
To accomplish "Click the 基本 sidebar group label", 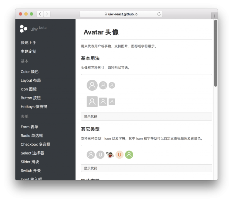I will [x=25, y=61].
